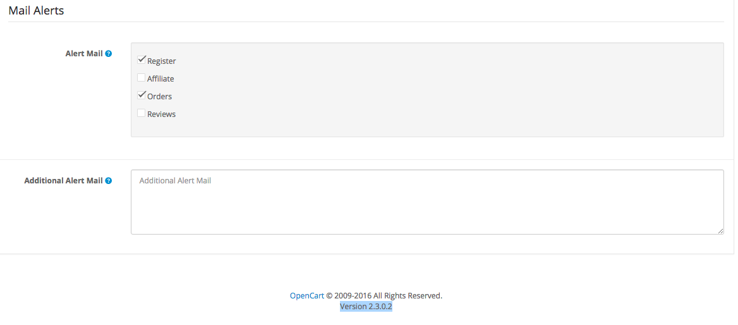
Task: Click the Additional Alert Mail help icon
Action: (108, 180)
